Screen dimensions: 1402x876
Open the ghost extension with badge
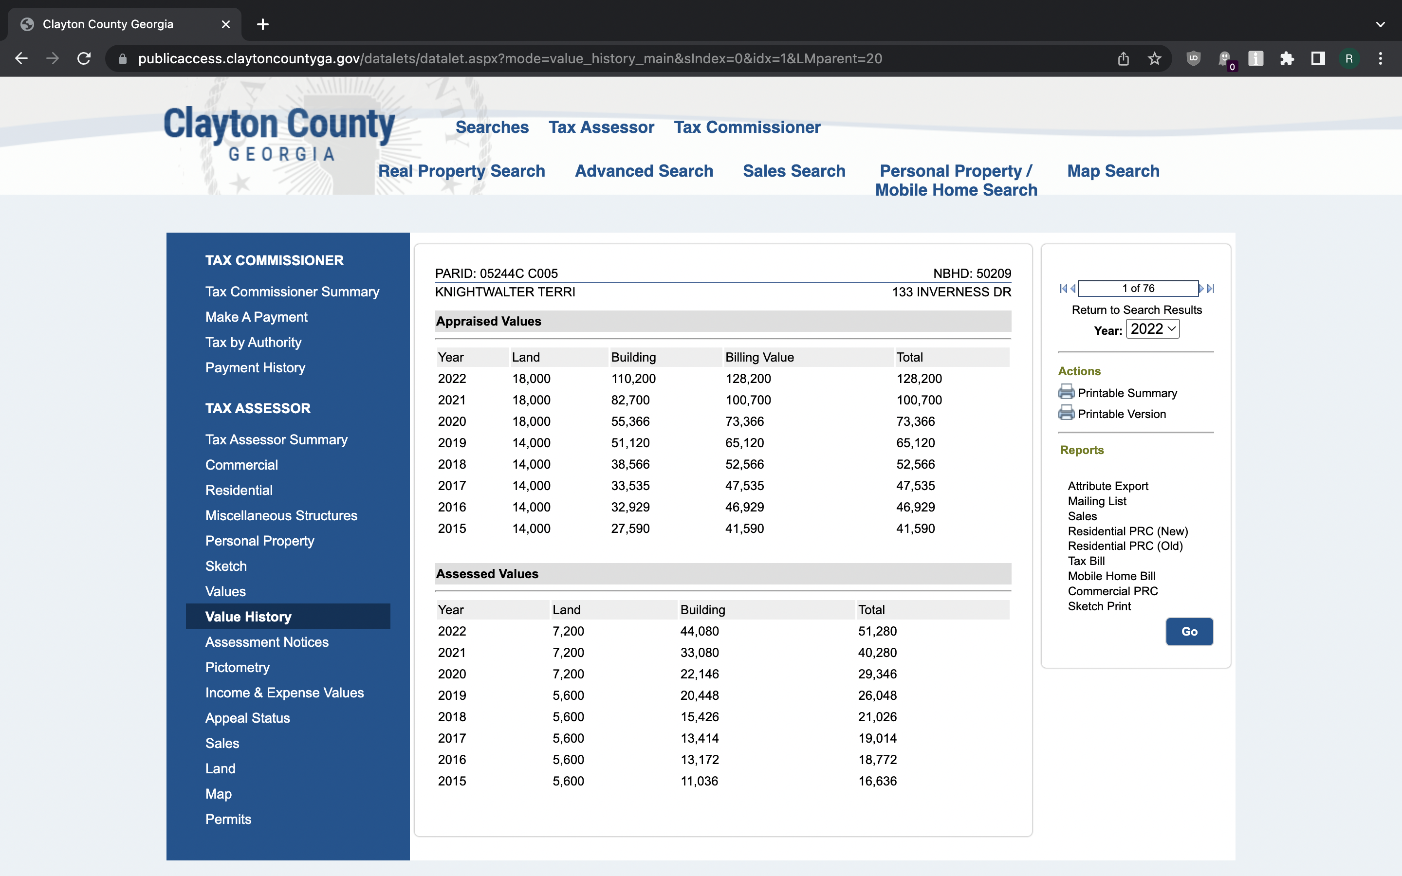(x=1225, y=60)
